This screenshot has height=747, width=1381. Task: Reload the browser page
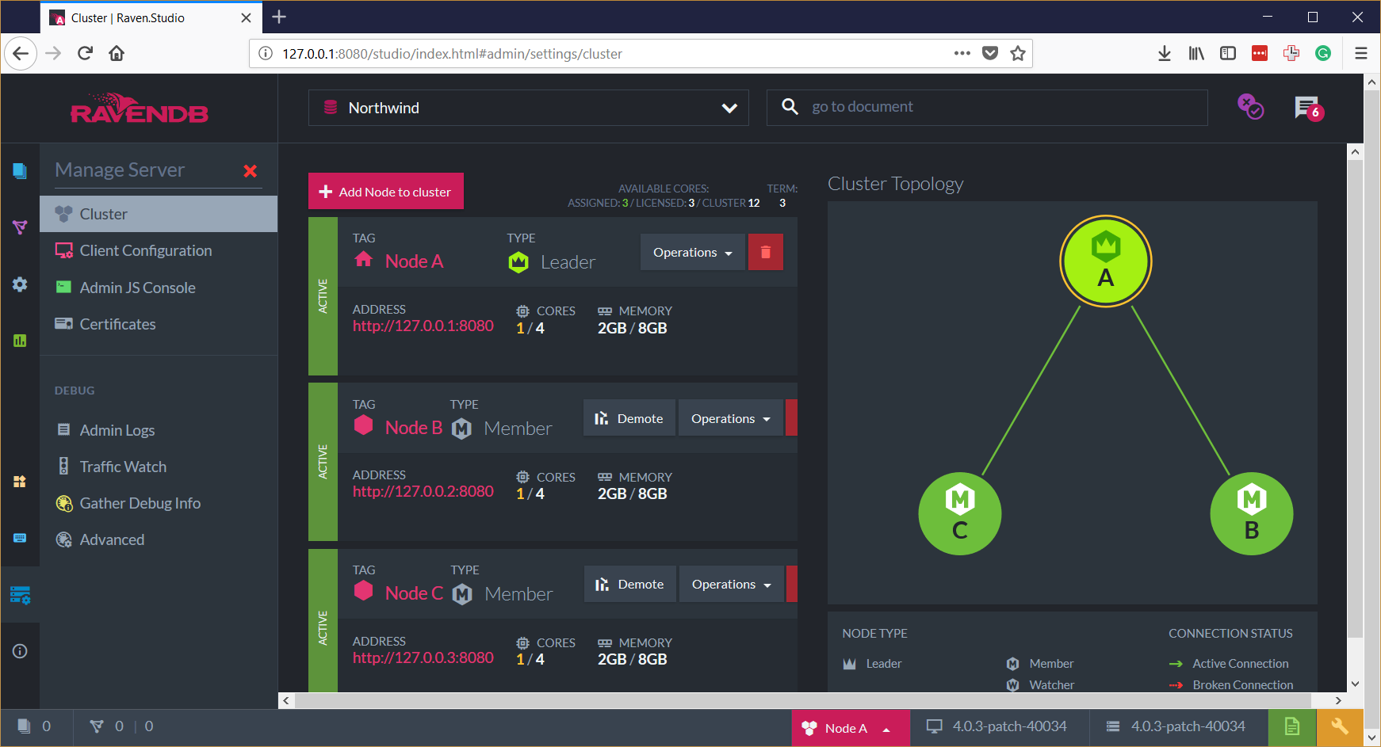[x=86, y=53]
